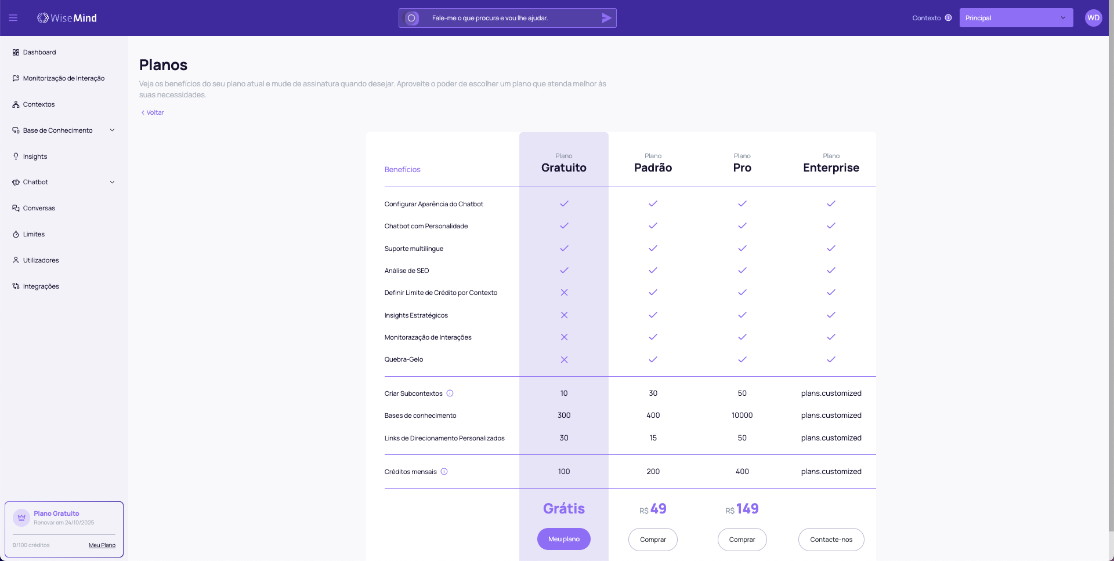Expand Base de Conhecimento submenu
The height and width of the screenshot is (561, 1114).
[112, 130]
